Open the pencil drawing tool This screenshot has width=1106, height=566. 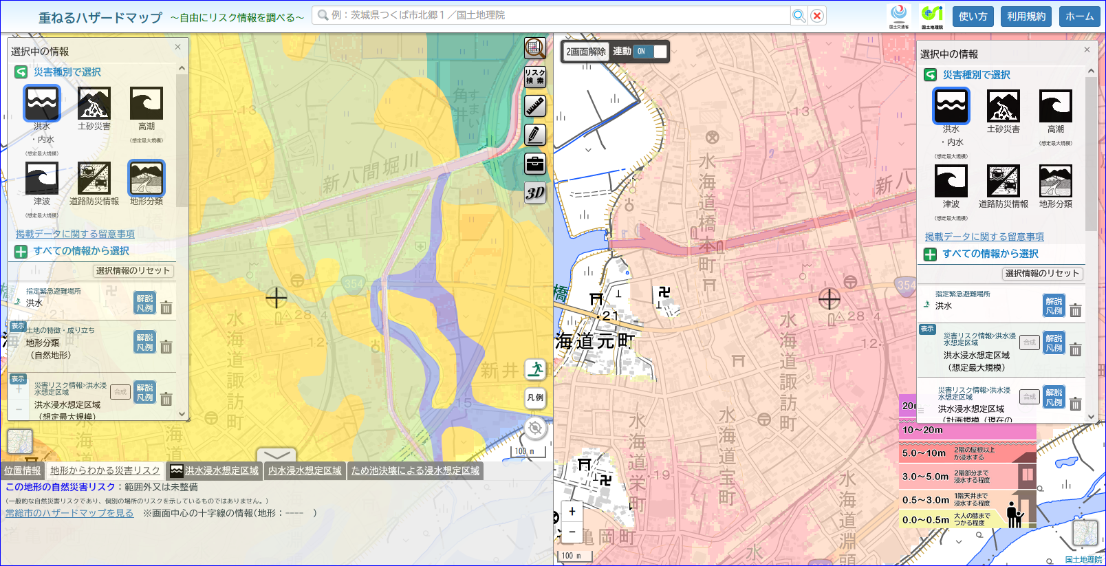tap(535, 135)
